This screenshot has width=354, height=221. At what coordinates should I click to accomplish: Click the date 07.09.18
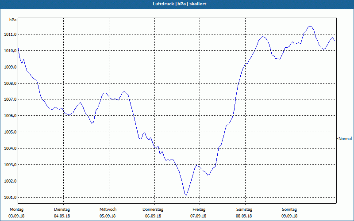tap(198, 216)
